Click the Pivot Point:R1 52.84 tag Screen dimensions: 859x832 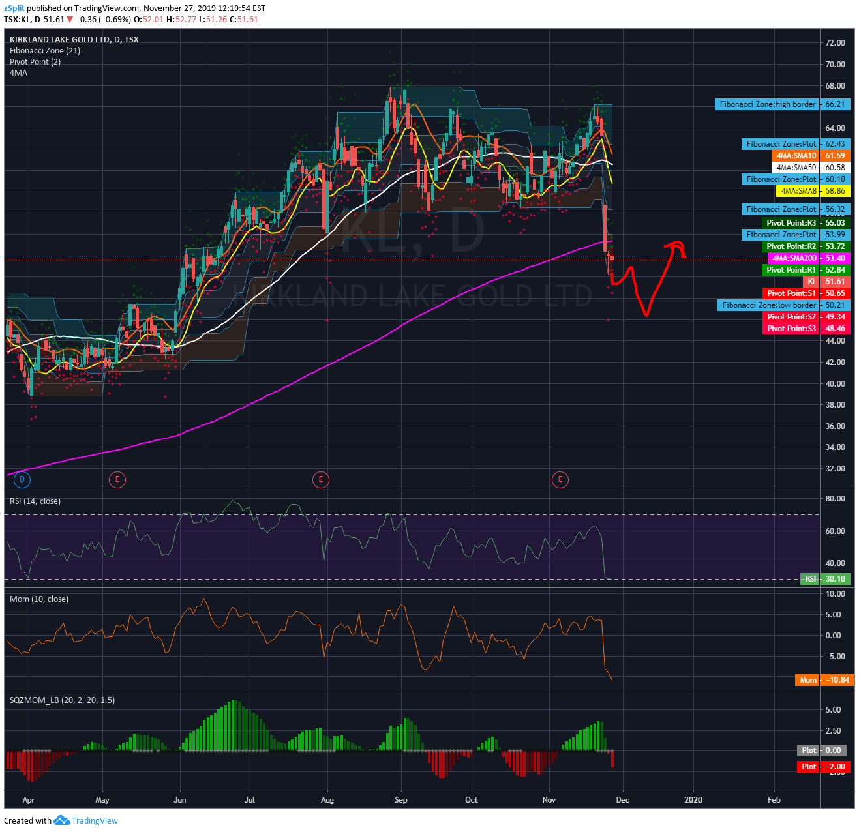(806, 270)
